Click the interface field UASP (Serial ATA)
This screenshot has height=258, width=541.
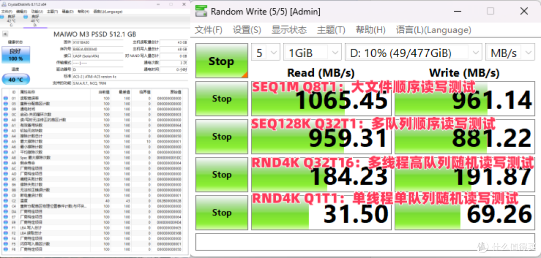tap(98, 56)
